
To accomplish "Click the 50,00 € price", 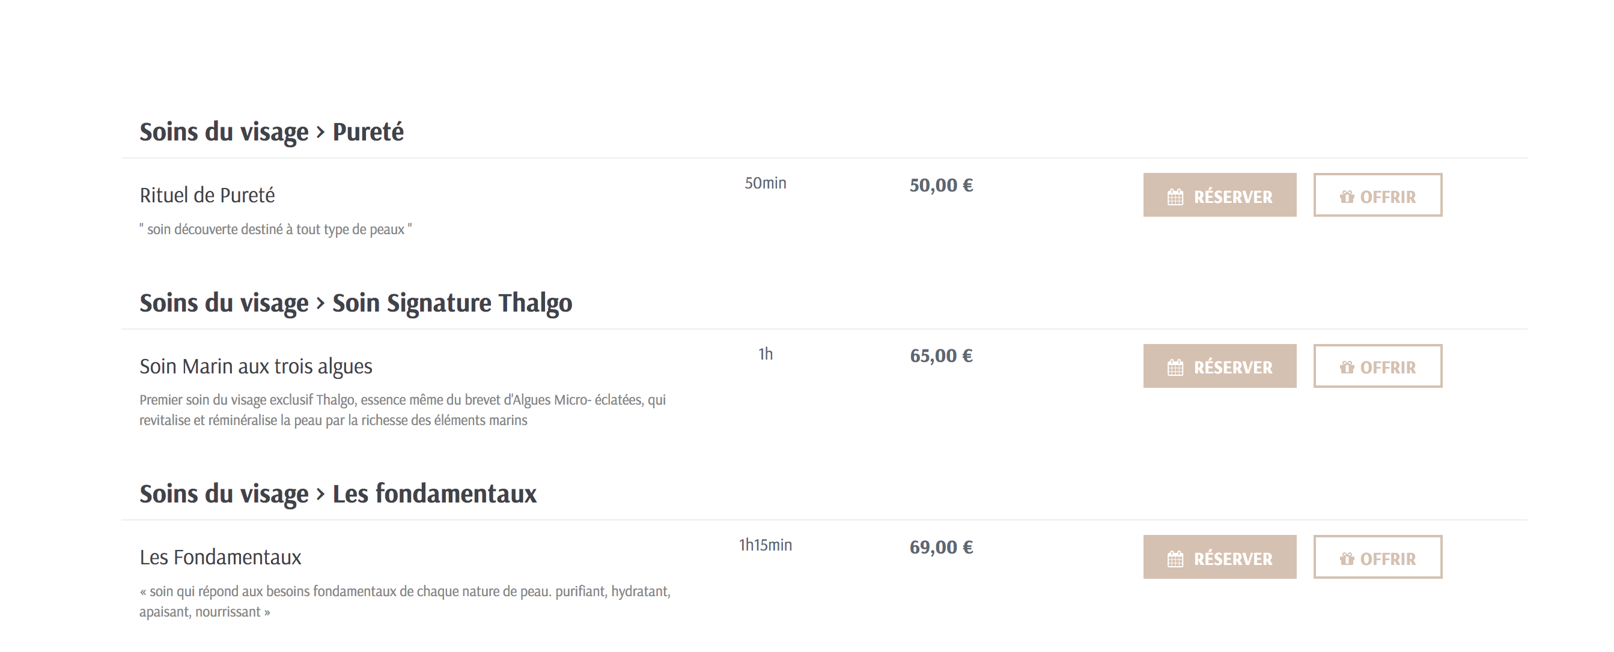I will pyautogui.click(x=940, y=185).
